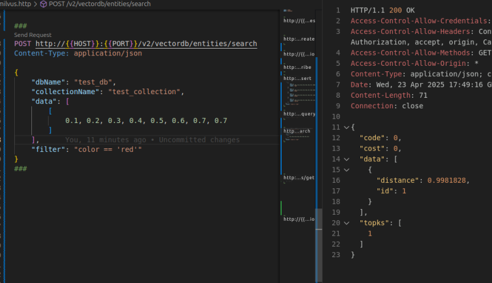Collapse the root JSON object at line 11
The height and width of the screenshot is (283, 492).
tap(346, 127)
